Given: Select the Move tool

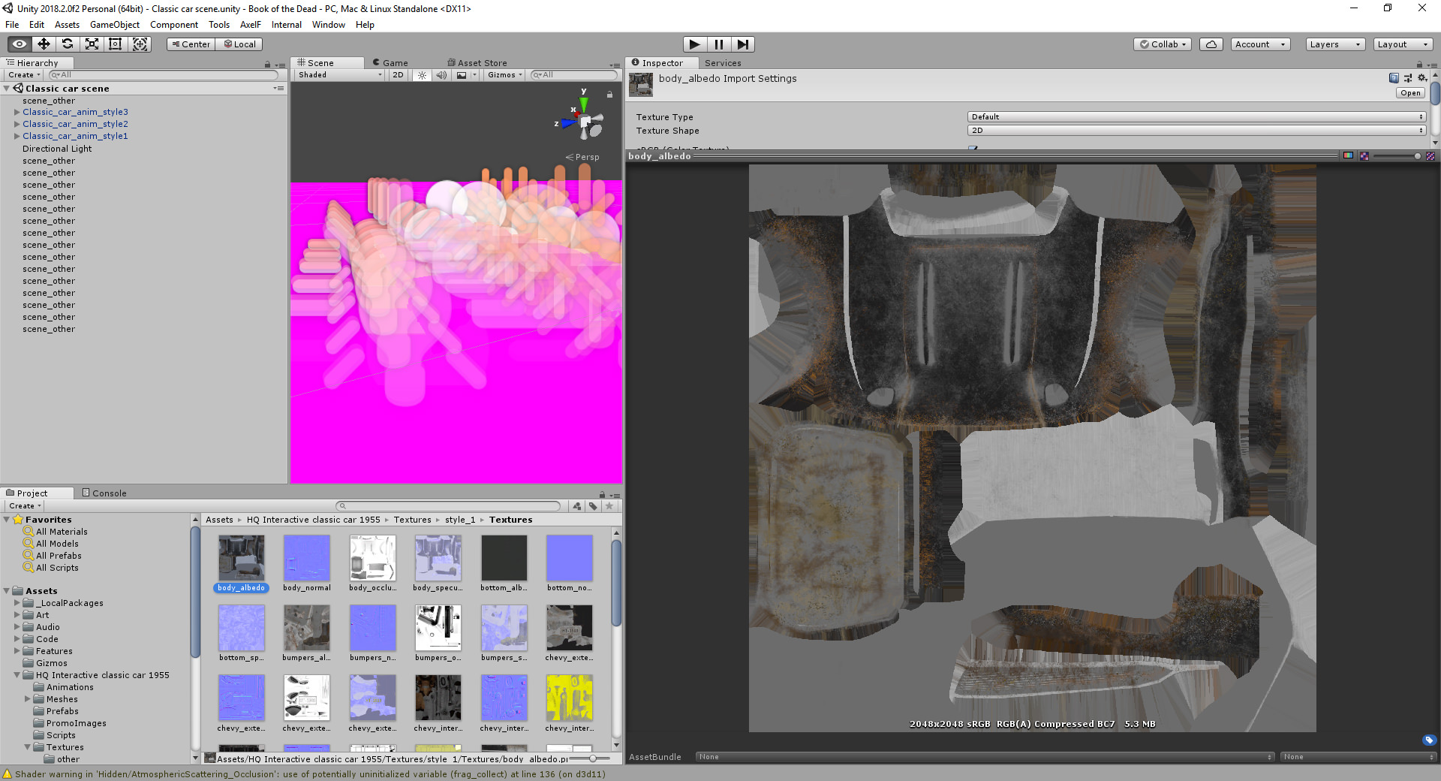Looking at the screenshot, I should [x=43, y=44].
